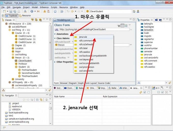Choose rdfs:label in the context menu
Image resolution: width=173 pixels, height=131 pixels.
tap(93, 48)
